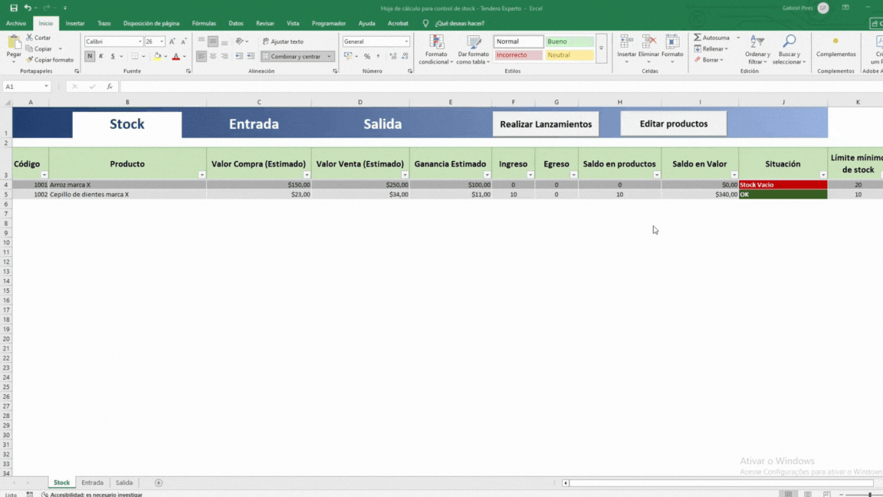Open the Archivo menu
The image size is (883, 497).
pyautogui.click(x=16, y=23)
